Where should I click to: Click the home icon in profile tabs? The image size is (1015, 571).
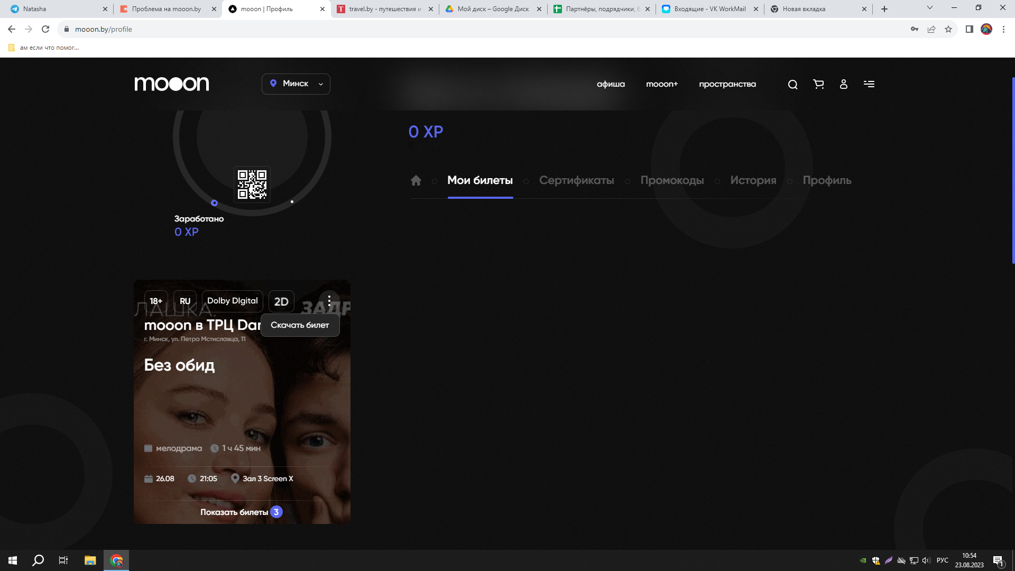tap(416, 181)
